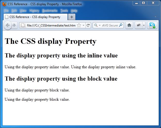Click the second block value paragraph
This screenshot has height=128, width=161.
37,99
